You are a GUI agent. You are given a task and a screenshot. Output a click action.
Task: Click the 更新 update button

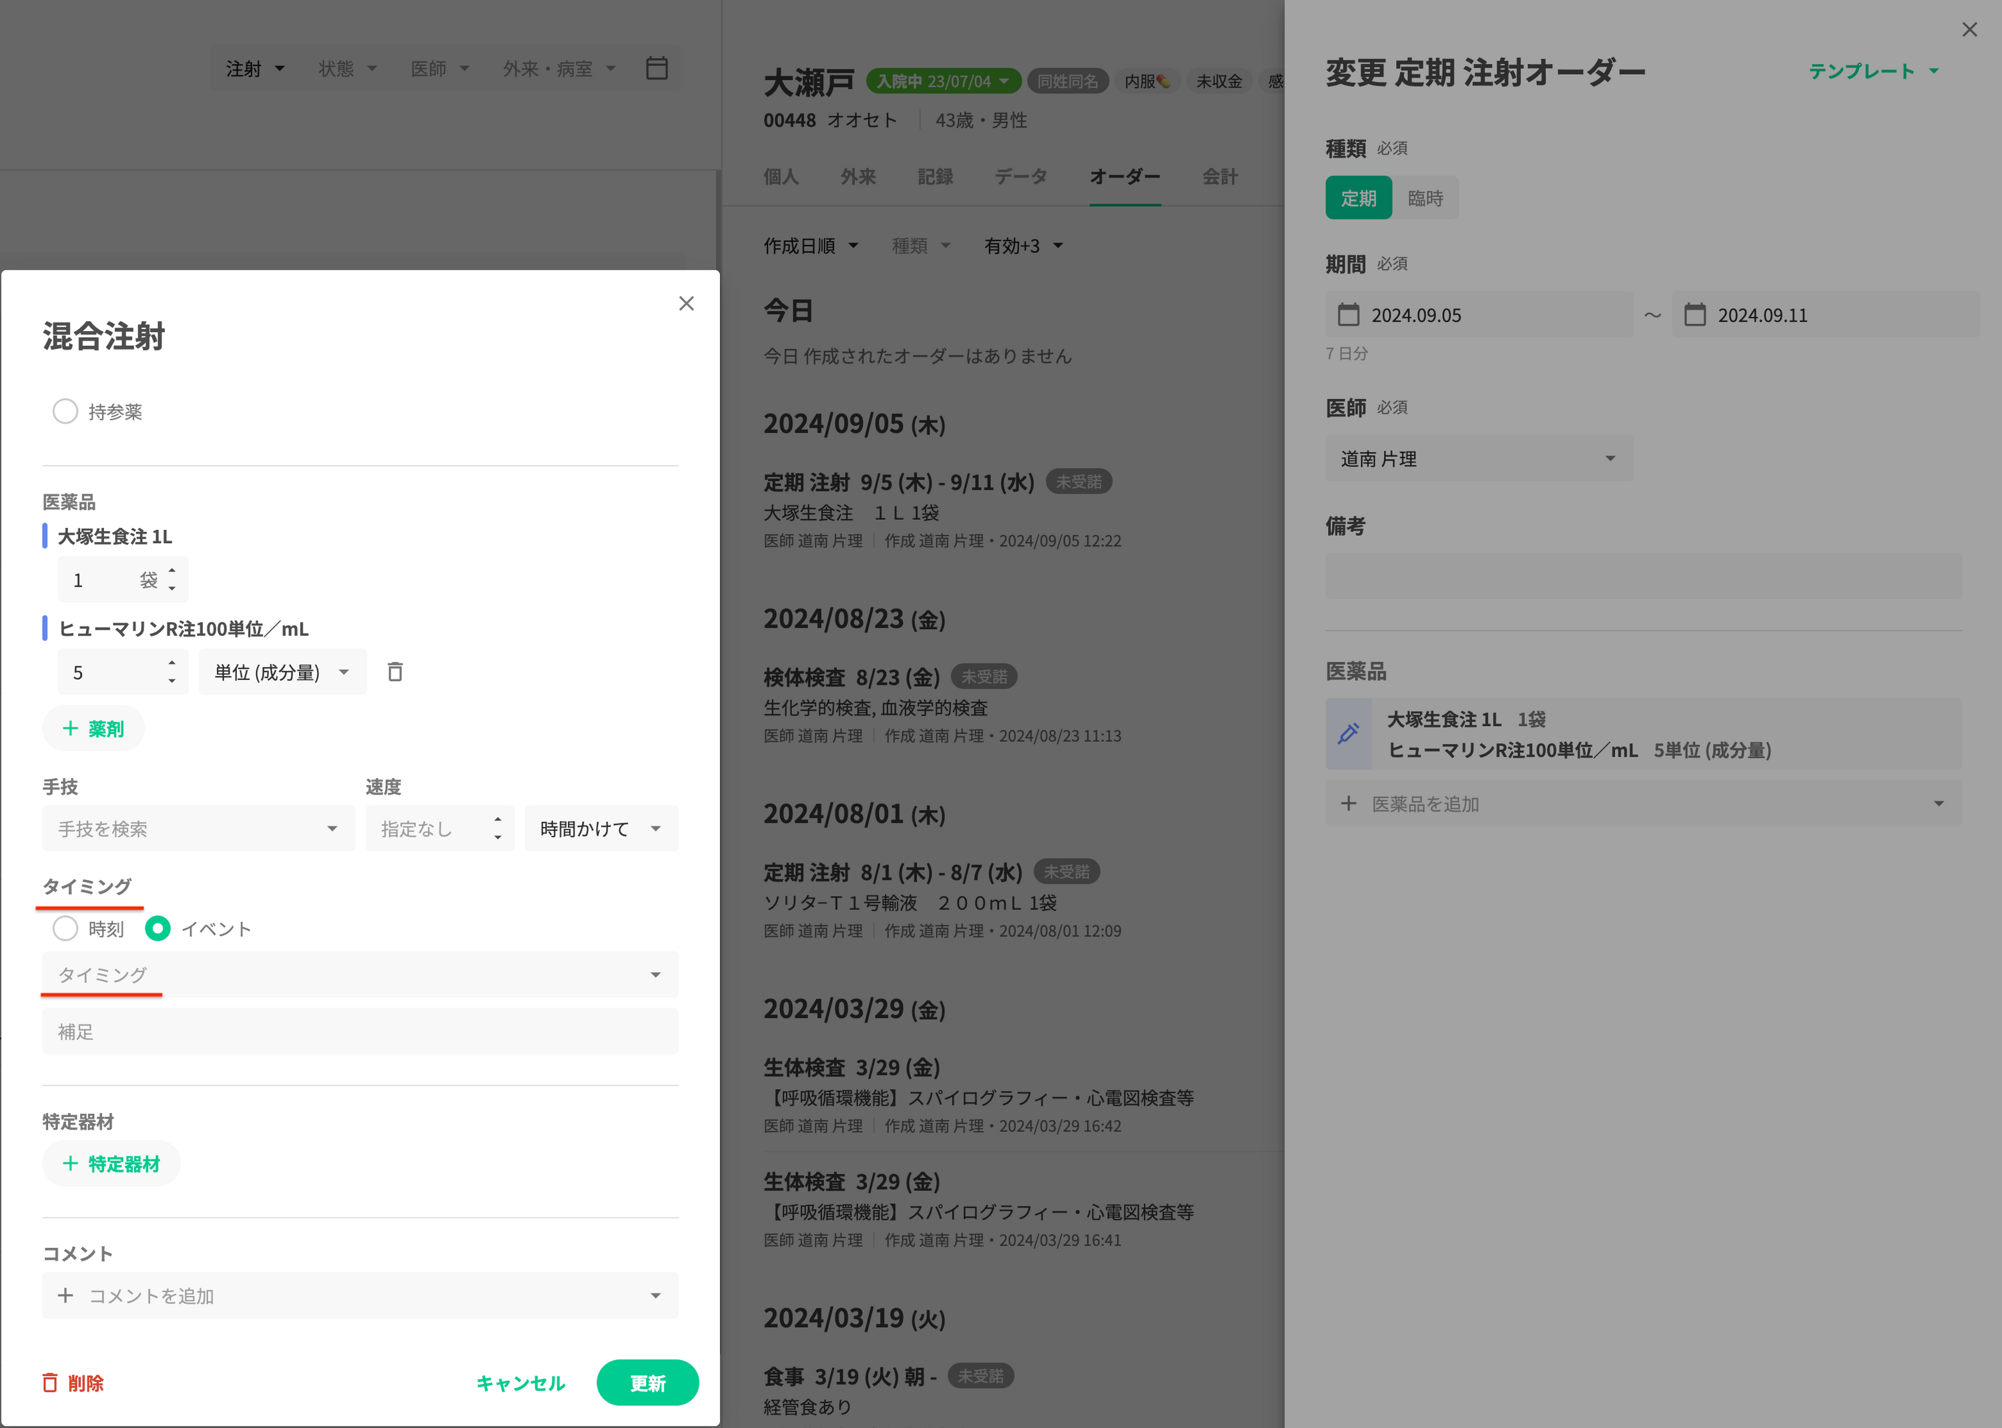(647, 1382)
